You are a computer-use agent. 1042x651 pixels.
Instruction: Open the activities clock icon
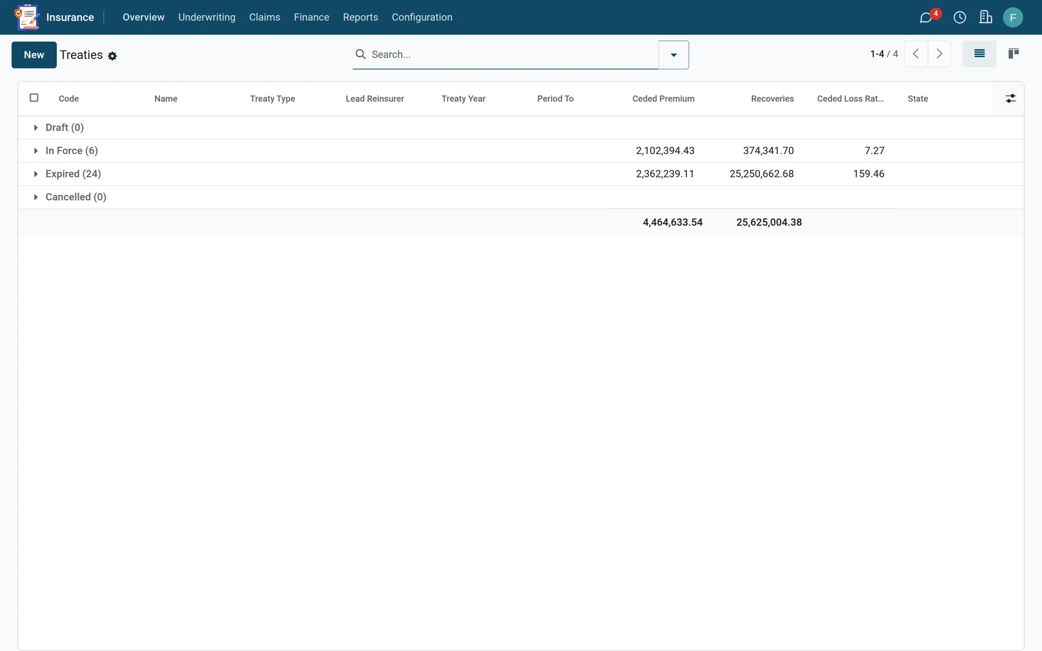(x=960, y=17)
